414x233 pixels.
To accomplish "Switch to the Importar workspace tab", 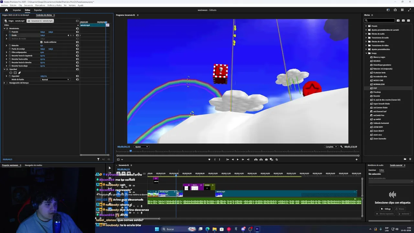I will [17, 10].
